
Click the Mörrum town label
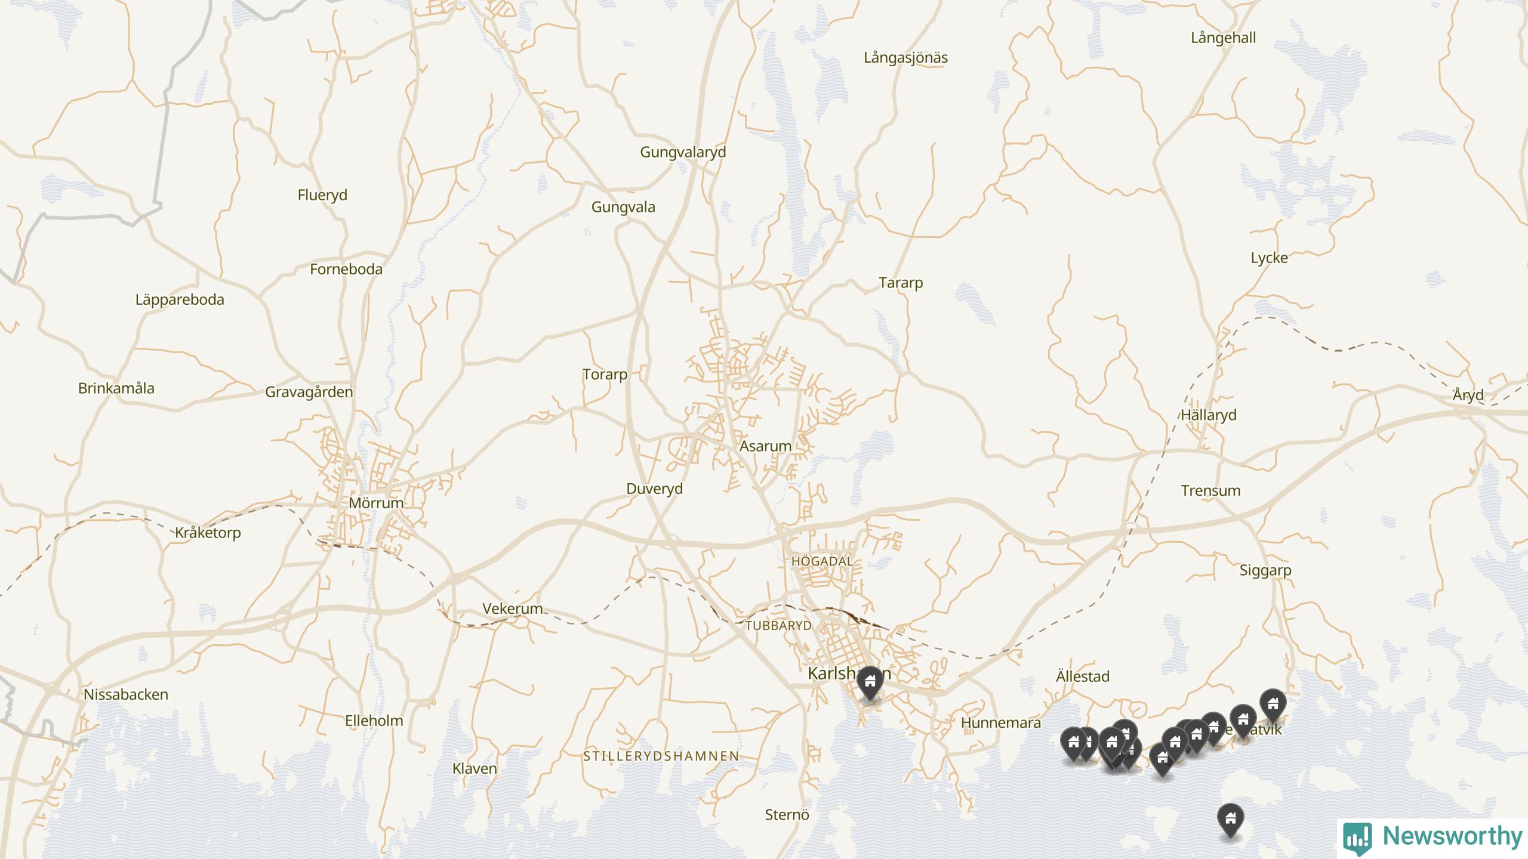[376, 503]
